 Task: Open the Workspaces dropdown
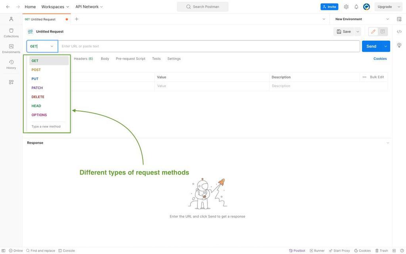[x=55, y=7]
